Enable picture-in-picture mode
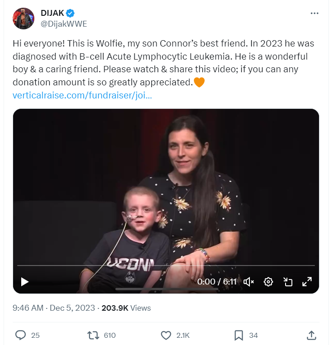The width and height of the screenshot is (333, 345). coord(288,282)
